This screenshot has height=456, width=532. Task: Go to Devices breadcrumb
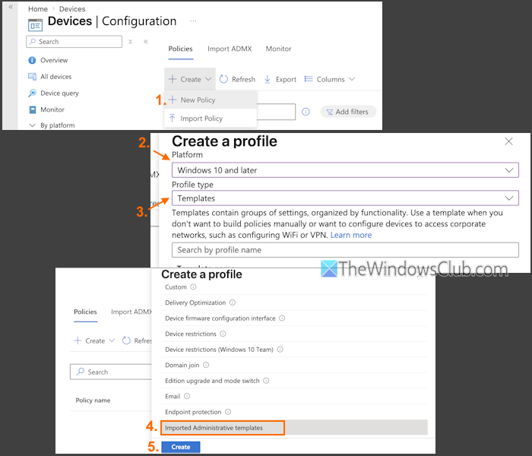pyautogui.click(x=72, y=9)
